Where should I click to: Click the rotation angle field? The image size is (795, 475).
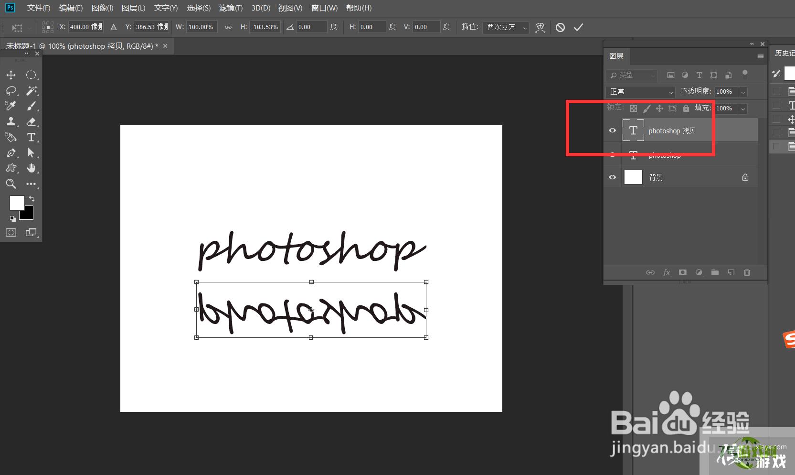(312, 27)
